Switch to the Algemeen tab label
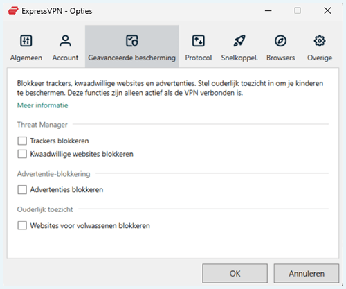This screenshot has width=346, height=289. pos(26,58)
